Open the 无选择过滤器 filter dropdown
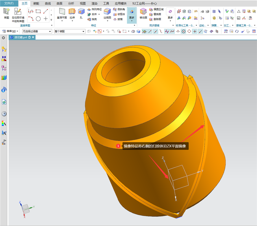Image resolution: width=257 pixels, height=226 pixels. (37, 31)
